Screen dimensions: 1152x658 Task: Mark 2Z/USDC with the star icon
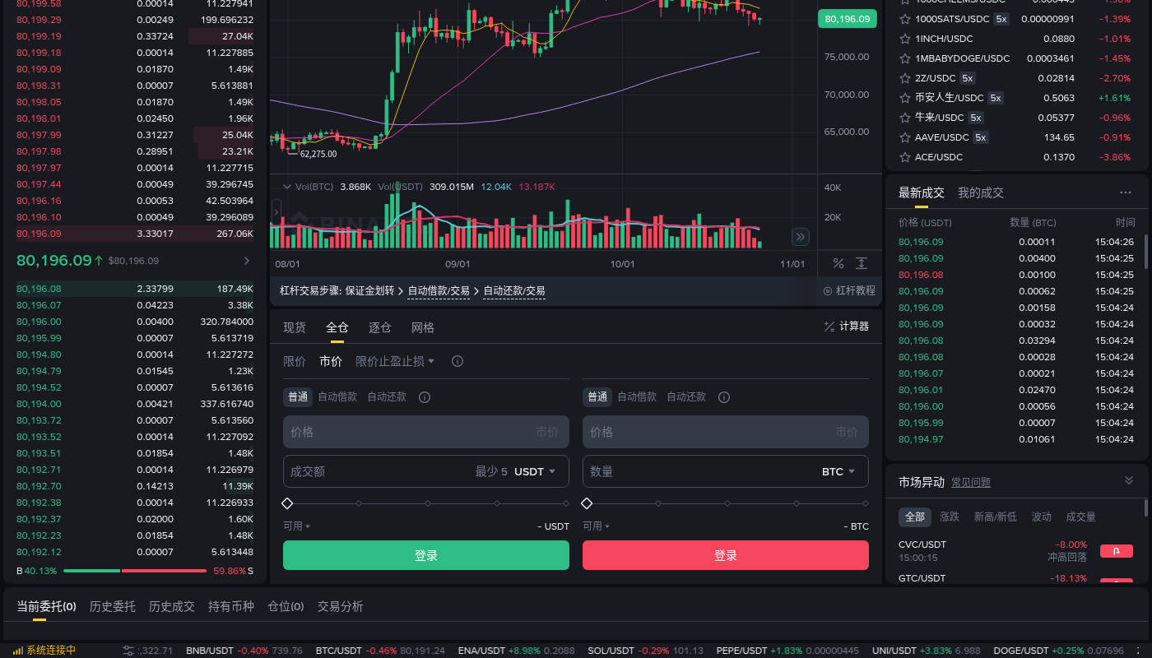(905, 78)
